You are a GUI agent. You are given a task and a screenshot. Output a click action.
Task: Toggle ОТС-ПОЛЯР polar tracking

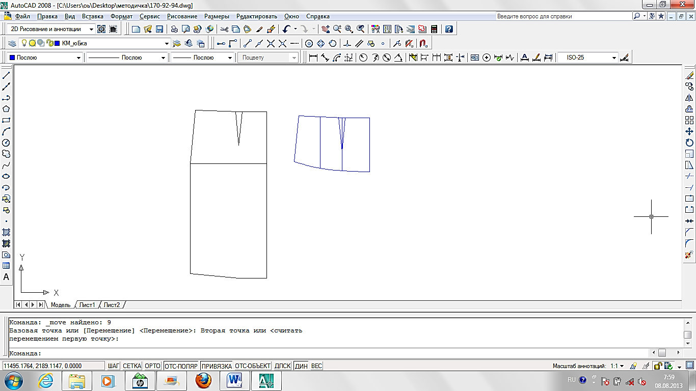[181, 366]
